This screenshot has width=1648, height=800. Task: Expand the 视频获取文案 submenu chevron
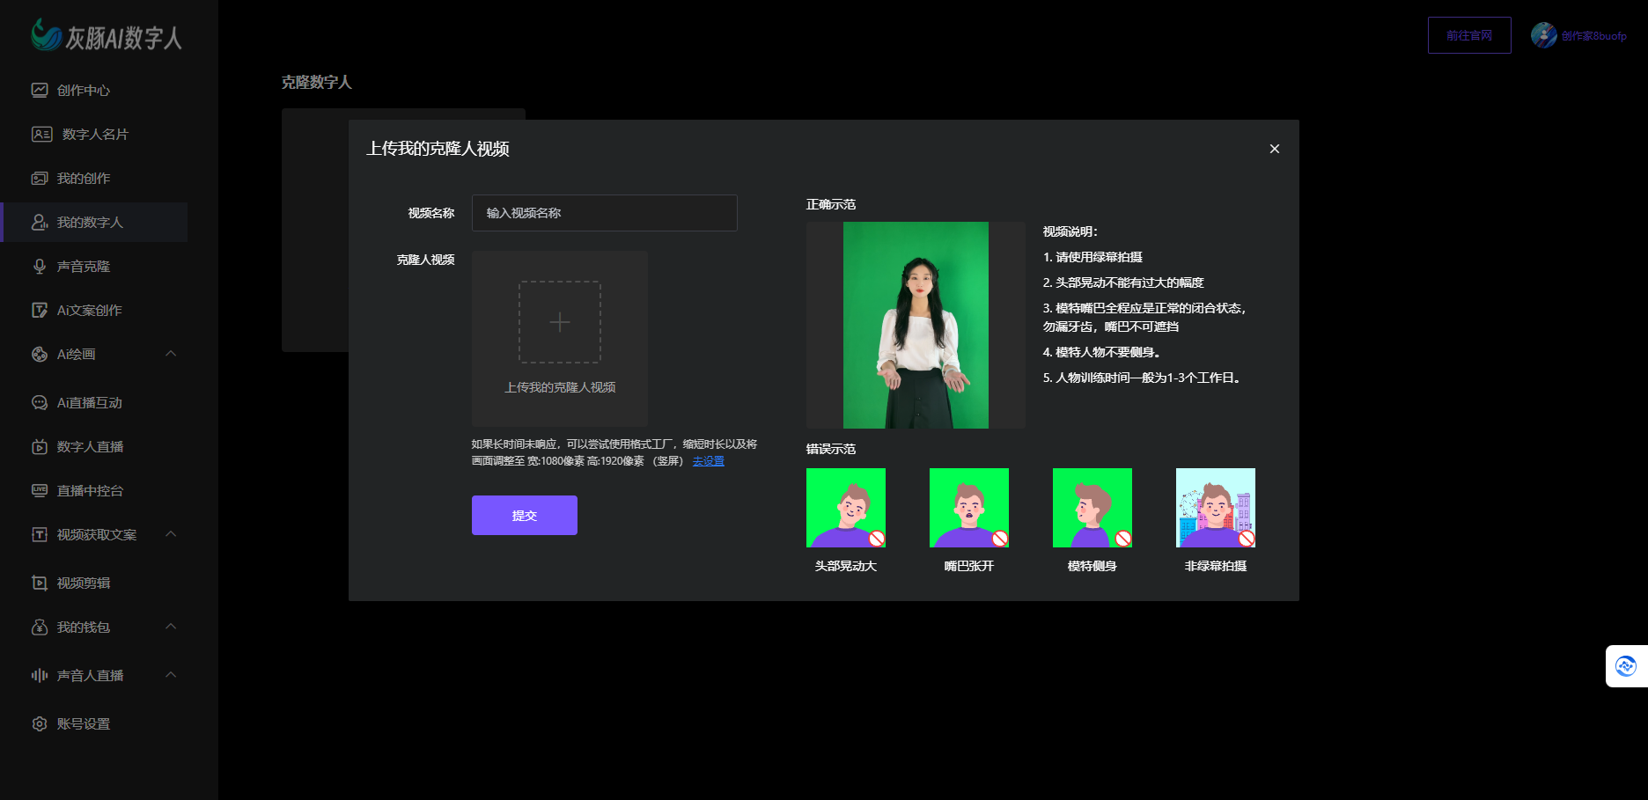click(x=171, y=534)
